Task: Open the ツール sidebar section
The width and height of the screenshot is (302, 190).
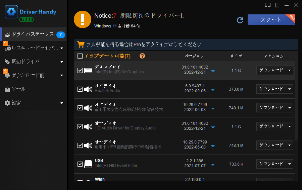Action: pyautogui.click(x=34, y=89)
